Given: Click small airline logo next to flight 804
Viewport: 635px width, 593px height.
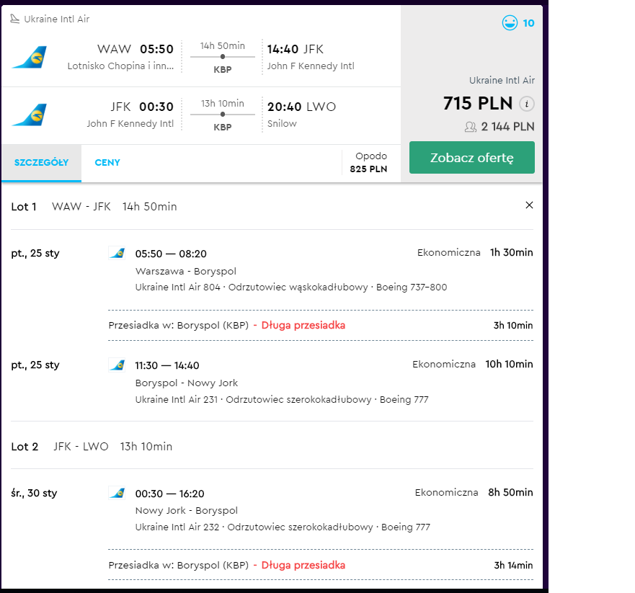Looking at the screenshot, I should [x=117, y=253].
